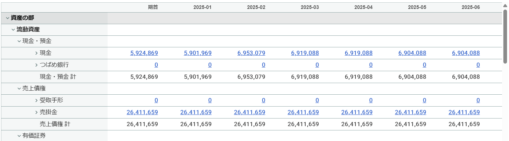Open 現金 期首 amount 5,924,869
The width and height of the screenshot is (509, 141).
(x=144, y=53)
